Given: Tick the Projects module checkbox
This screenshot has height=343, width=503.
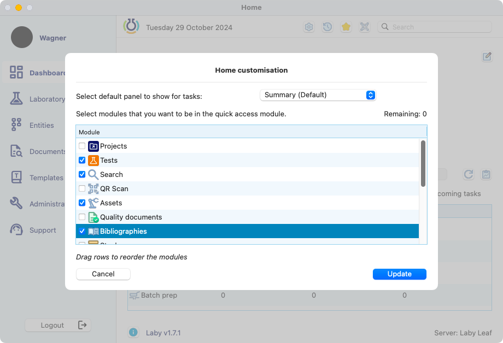Looking at the screenshot, I should click(82, 146).
